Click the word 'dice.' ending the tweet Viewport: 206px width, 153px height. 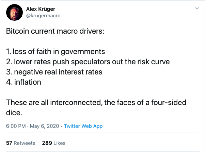[14, 113]
